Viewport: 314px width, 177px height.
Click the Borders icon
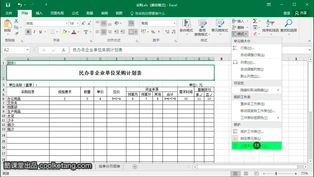(52, 32)
